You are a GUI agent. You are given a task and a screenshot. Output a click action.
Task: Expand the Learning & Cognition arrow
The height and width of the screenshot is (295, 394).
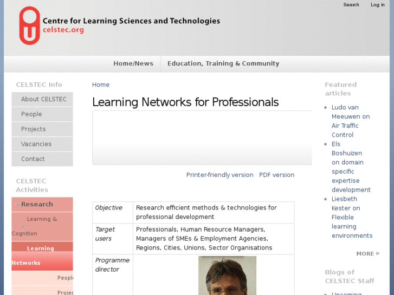point(23,226)
